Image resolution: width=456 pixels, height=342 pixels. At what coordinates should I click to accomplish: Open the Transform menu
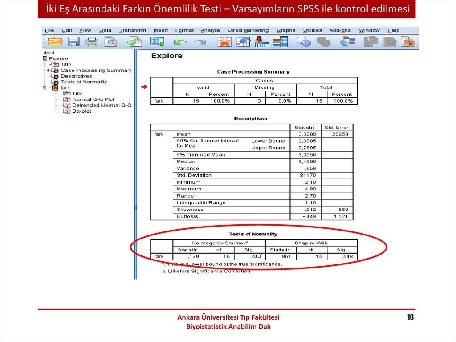click(x=132, y=30)
